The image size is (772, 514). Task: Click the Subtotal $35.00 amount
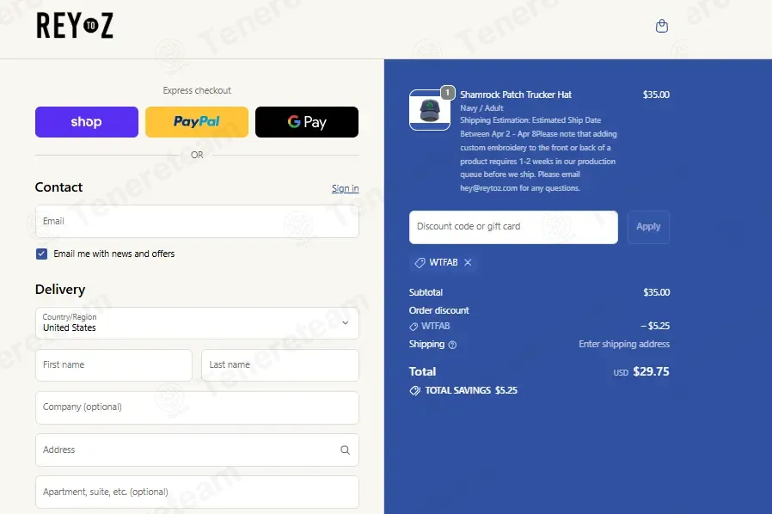(656, 292)
